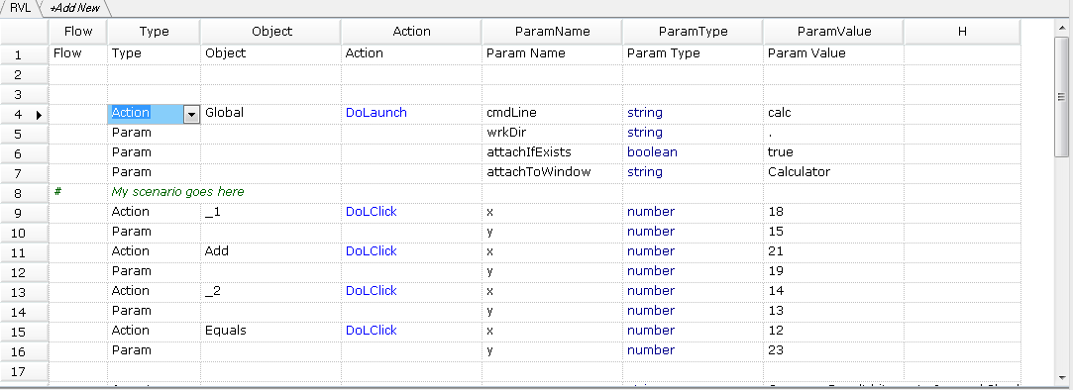Click DoLClick action in the Equals row
The height and width of the screenshot is (390, 1073).
[x=411, y=332]
